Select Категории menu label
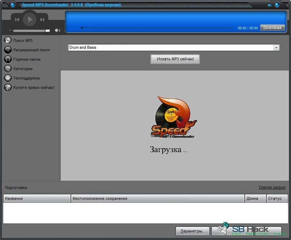The height and width of the screenshot is (240, 291). [x=23, y=69]
